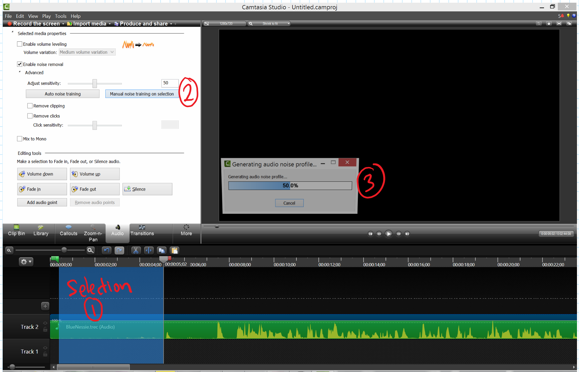
Task: Add a new track with plus icon
Action: tap(45, 306)
